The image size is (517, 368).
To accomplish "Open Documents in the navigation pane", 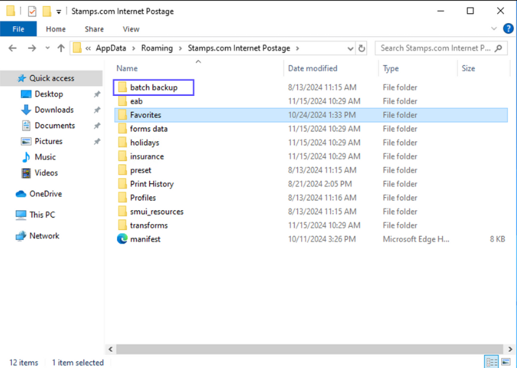I will [55, 126].
